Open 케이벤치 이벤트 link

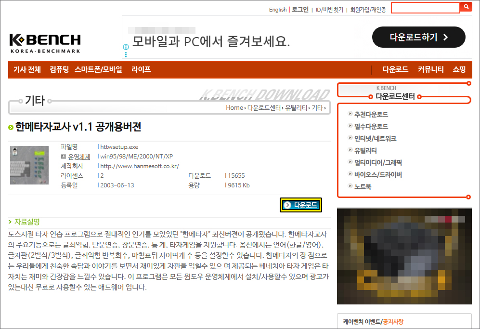tap(362, 322)
